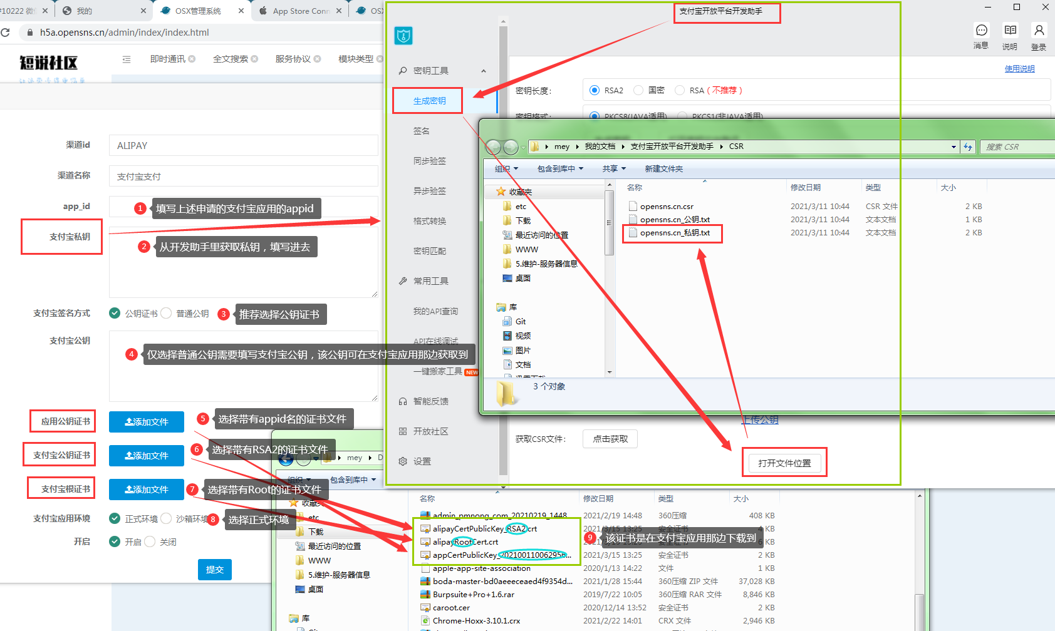Viewport: 1055px width, 631px height.
Task: Go to 格式转换 in the sidebar
Action: 430,221
